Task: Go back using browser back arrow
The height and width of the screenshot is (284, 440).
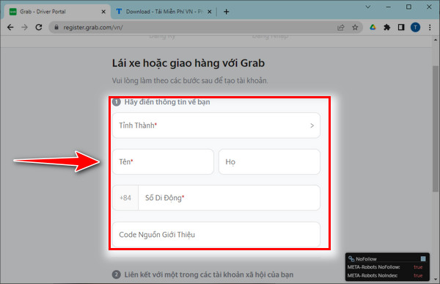Action: (10, 27)
